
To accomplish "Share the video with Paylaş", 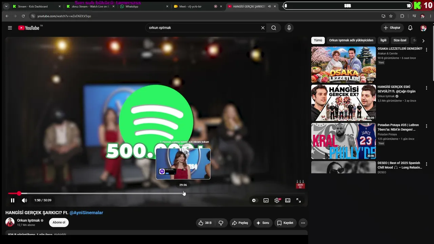I will coord(240,223).
